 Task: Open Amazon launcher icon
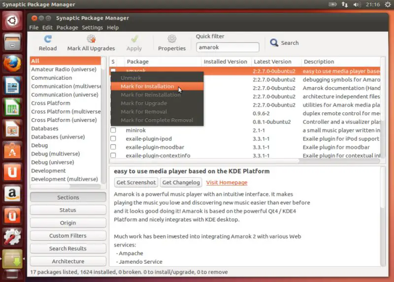click(12, 193)
